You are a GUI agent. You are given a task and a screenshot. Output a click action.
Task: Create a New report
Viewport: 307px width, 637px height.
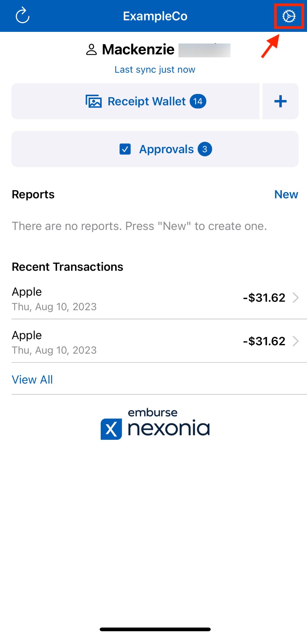[286, 194]
